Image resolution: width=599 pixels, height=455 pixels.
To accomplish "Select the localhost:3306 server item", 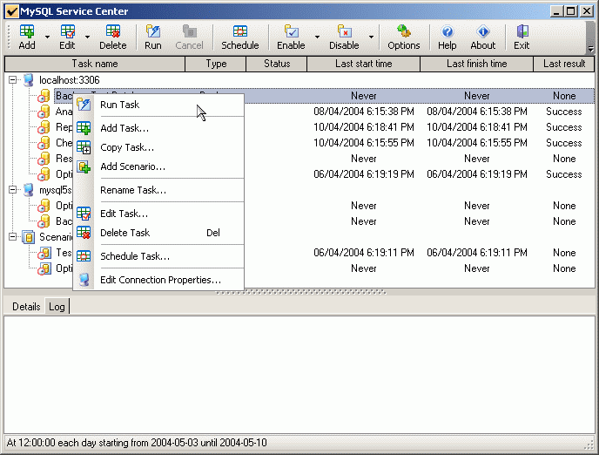I will coord(69,80).
